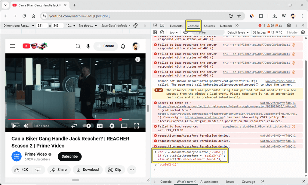Viewport: 308px width, 185px height.
Task: Toggle closed captions CC button
Action: click(x=100, y=126)
